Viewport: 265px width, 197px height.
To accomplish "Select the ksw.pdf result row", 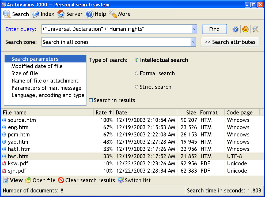I will click(x=130, y=163).
